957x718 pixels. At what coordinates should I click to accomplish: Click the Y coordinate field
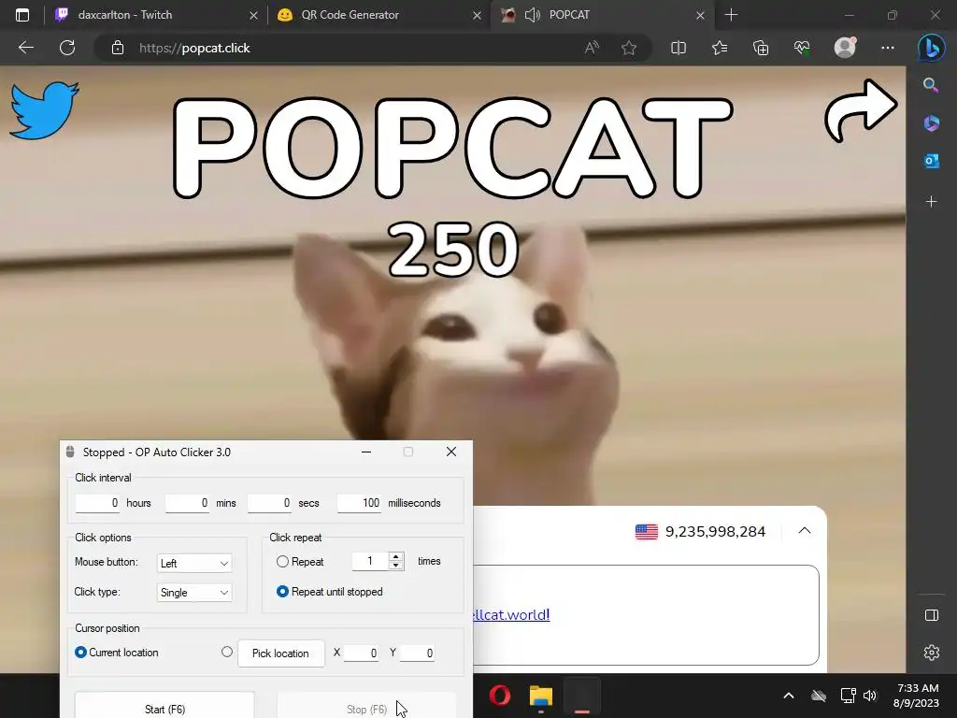(417, 653)
